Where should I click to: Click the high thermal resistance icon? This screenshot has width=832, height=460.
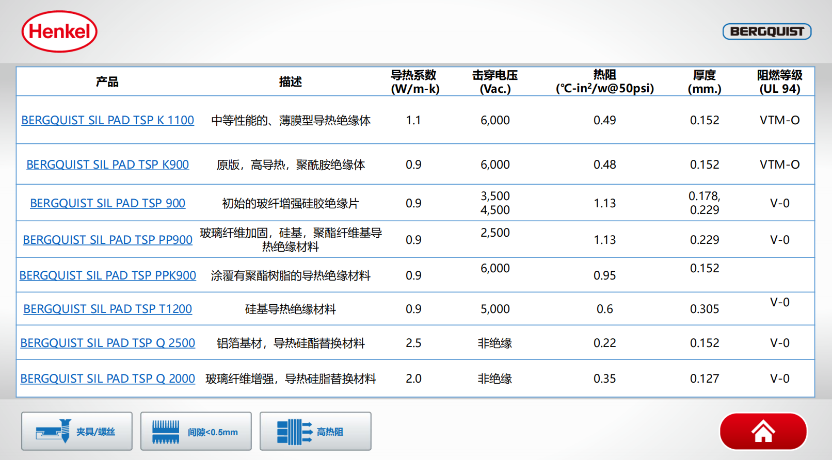tap(294, 432)
